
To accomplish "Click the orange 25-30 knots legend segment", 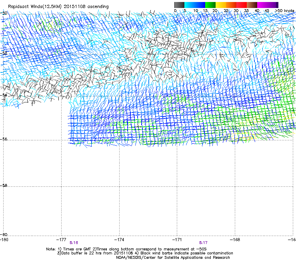I will [231, 5].
